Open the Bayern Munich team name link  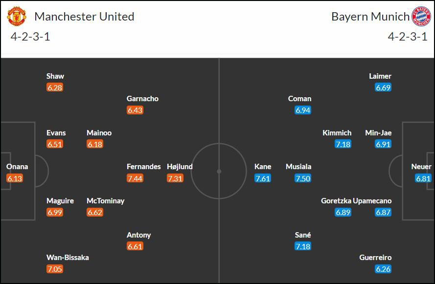[x=370, y=17]
